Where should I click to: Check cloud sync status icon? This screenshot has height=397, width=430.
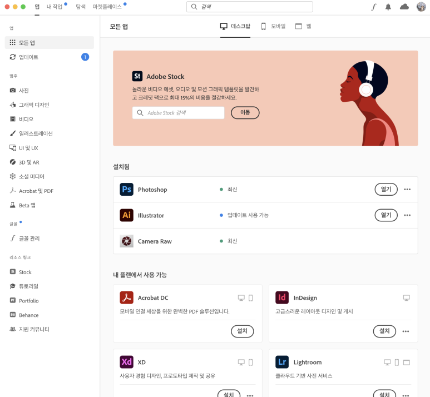tap(404, 7)
